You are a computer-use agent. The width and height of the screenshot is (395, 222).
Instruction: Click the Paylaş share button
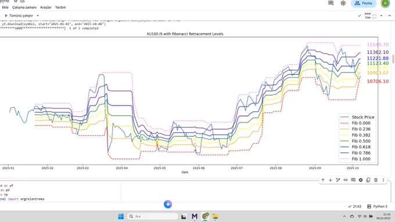point(364,3)
